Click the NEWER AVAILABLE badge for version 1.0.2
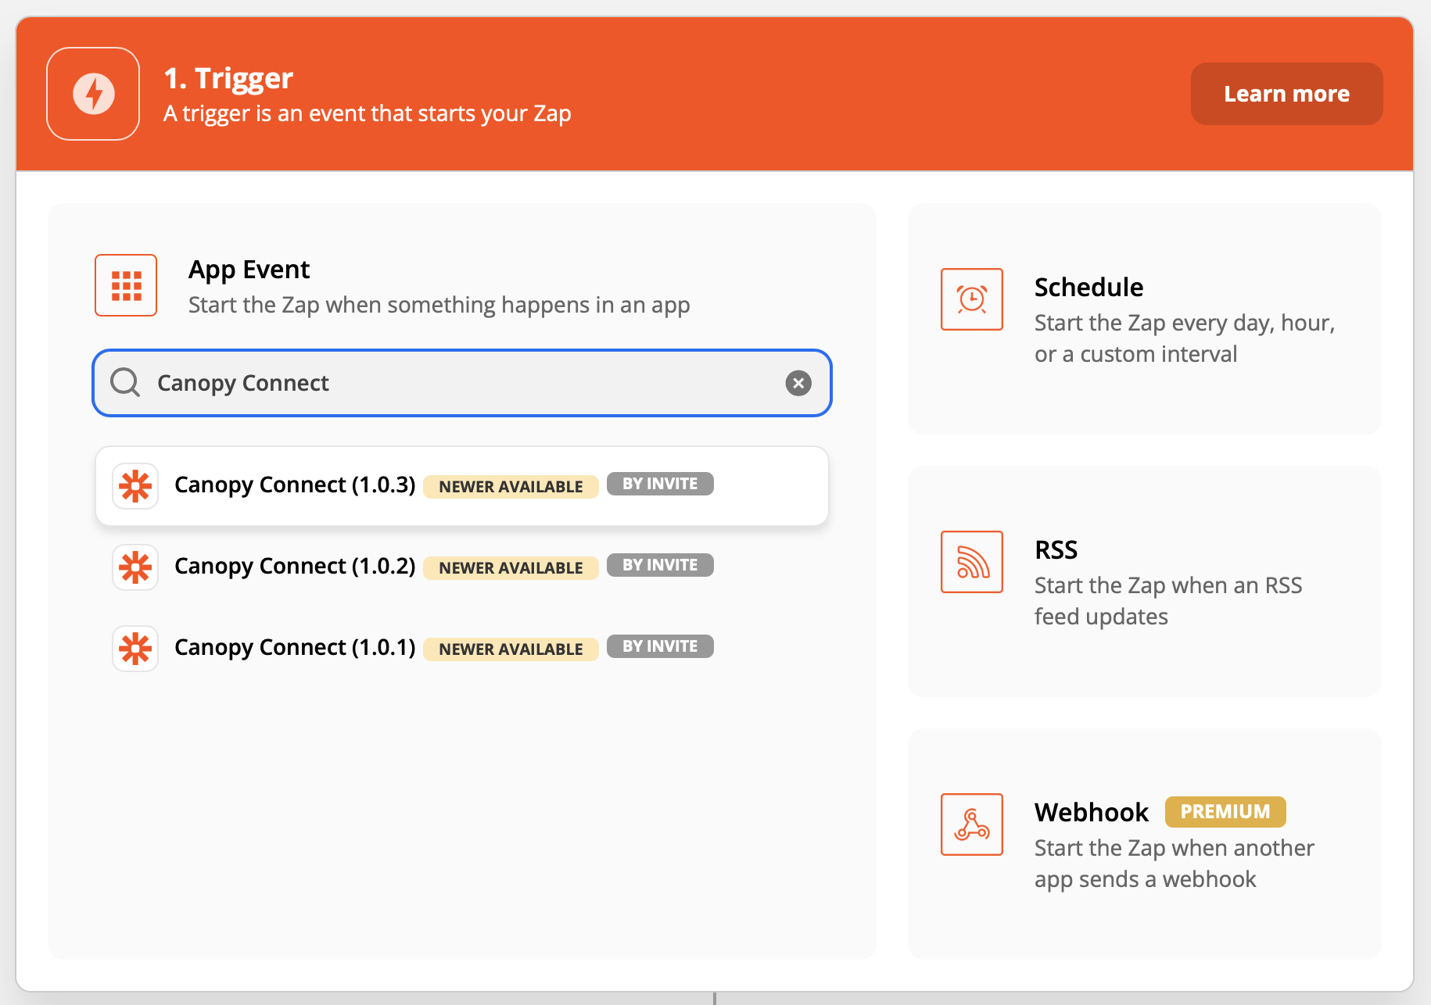The image size is (1431, 1005). 511,567
